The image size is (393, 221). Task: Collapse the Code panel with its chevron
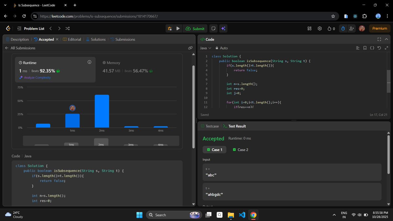click(386, 39)
